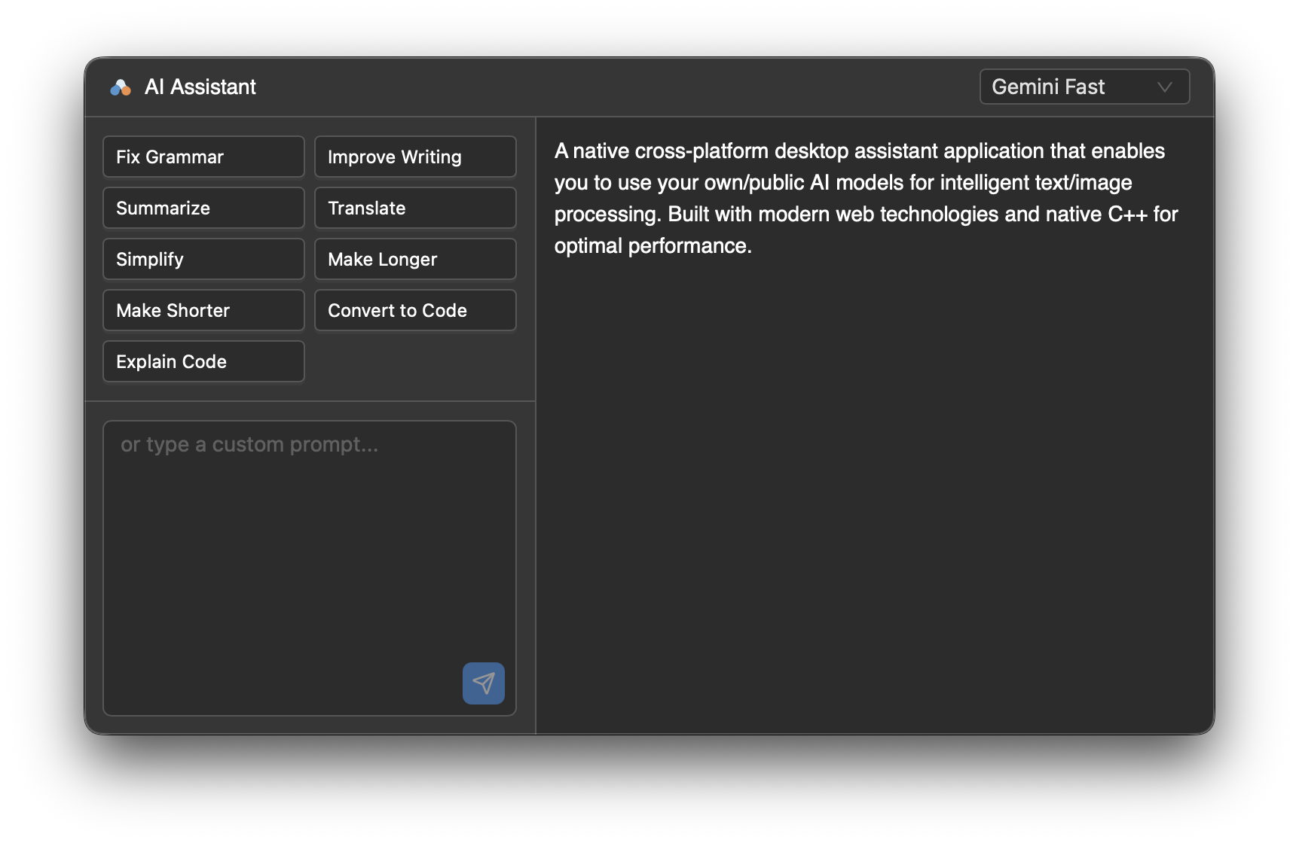The width and height of the screenshot is (1299, 846).
Task: Click the AI Assistant logo icon
Action: pos(121,87)
